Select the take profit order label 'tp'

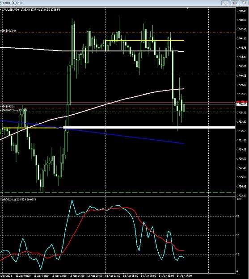point(8,31)
